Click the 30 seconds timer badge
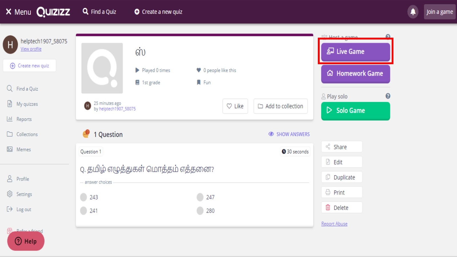 point(295,152)
